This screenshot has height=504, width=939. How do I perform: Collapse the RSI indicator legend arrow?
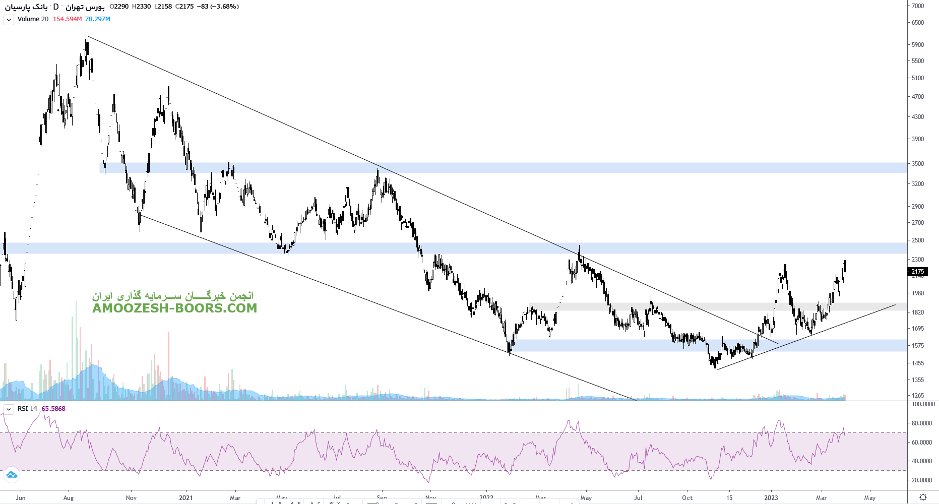point(9,409)
